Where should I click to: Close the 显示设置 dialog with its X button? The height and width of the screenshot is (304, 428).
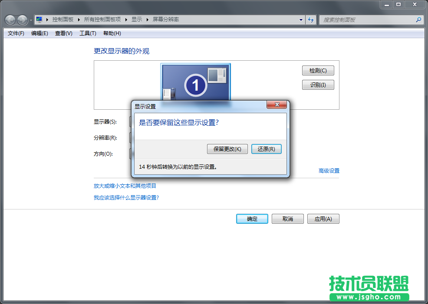coord(277,105)
